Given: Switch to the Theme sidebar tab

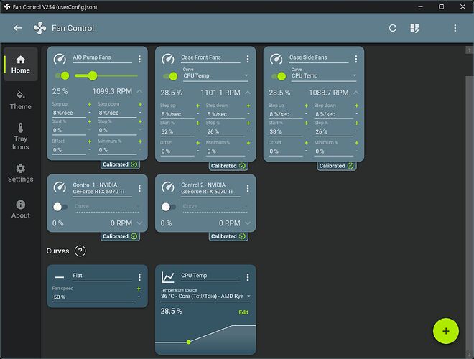Looking at the screenshot, I should point(20,100).
